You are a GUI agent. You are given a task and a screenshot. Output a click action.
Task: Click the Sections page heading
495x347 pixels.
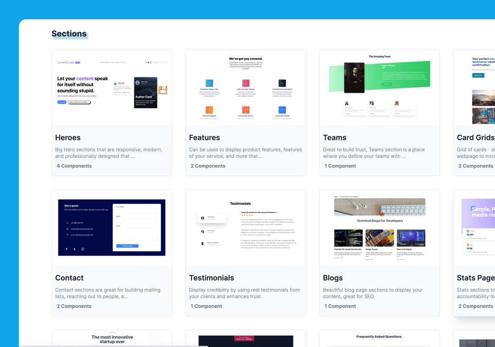(x=69, y=34)
